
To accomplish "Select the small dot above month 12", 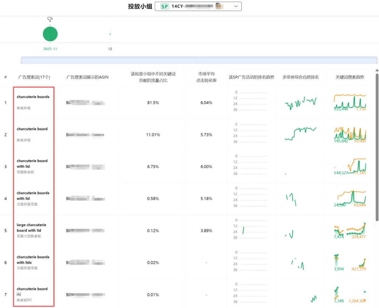I will coord(110,34).
